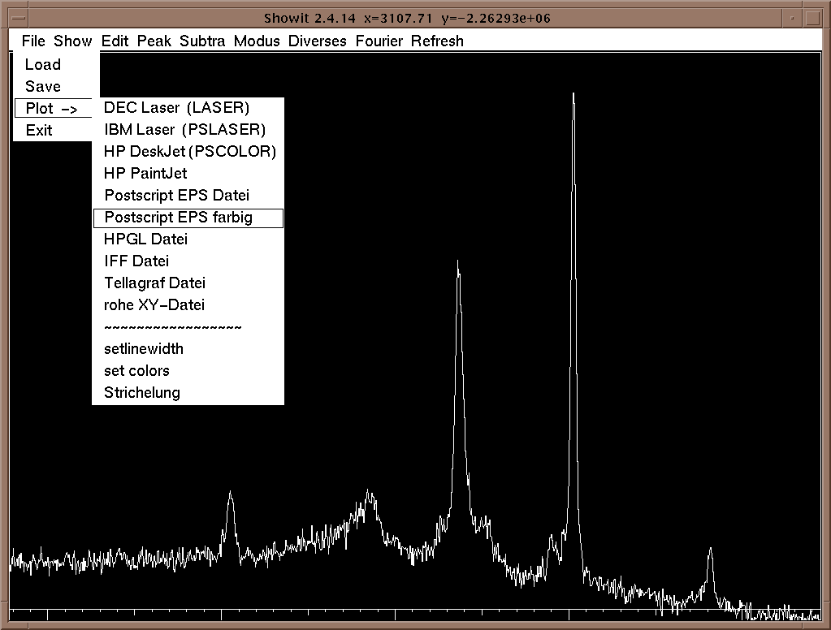Click Strichelung menu entry
The height and width of the screenshot is (630, 831).
pyautogui.click(x=142, y=393)
